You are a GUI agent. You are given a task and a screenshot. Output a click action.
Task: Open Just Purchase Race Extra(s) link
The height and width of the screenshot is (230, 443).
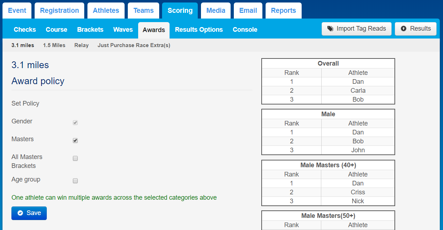click(x=134, y=45)
